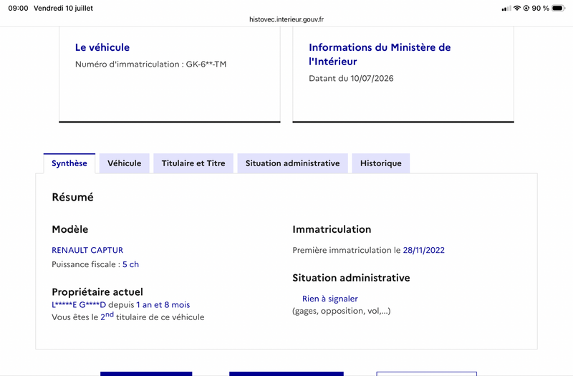The width and height of the screenshot is (573, 376).
Task: Click the RENAULT CAPTUR model name
Action: tap(87, 250)
